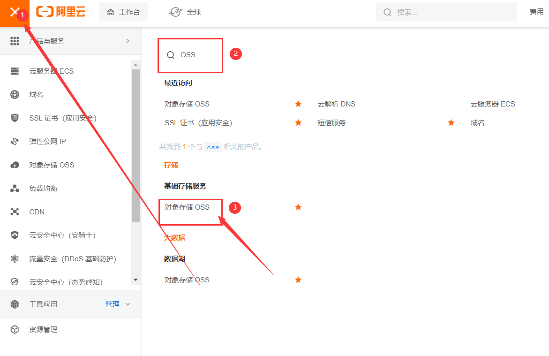
Task: Click the Aliyun logo
Action: tap(61, 12)
